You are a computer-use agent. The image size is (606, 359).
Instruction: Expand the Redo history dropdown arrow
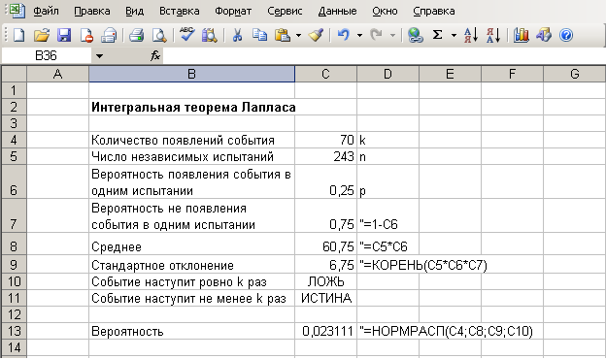tap(392, 36)
